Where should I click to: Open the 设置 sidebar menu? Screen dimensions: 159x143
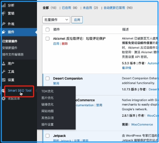pyautogui.click(x=11, y=80)
